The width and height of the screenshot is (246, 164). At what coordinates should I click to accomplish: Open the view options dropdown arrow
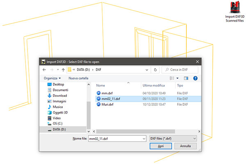click(178, 78)
